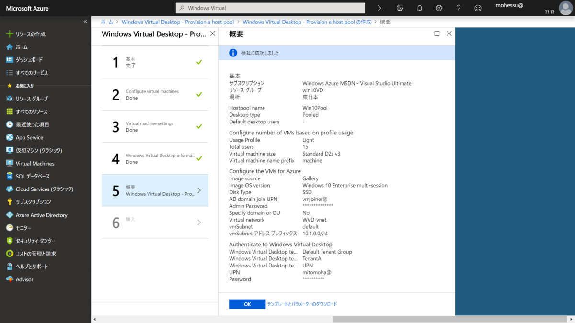Open Provision a host pool の作成 breadcrumb
Screen dimensions: 575x323
tap(307, 22)
